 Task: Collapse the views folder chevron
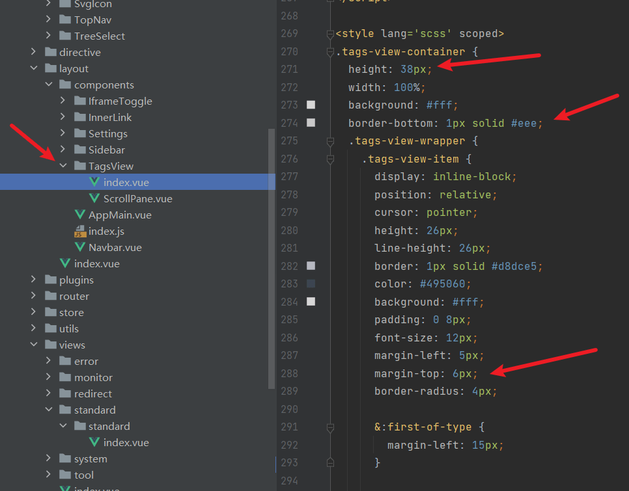[x=34, y=344]
